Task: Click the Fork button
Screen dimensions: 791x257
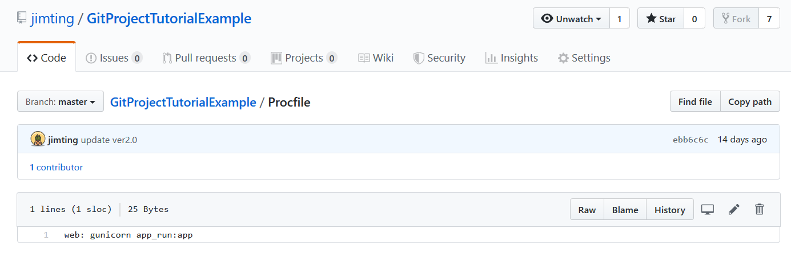Action: (736, 19)
